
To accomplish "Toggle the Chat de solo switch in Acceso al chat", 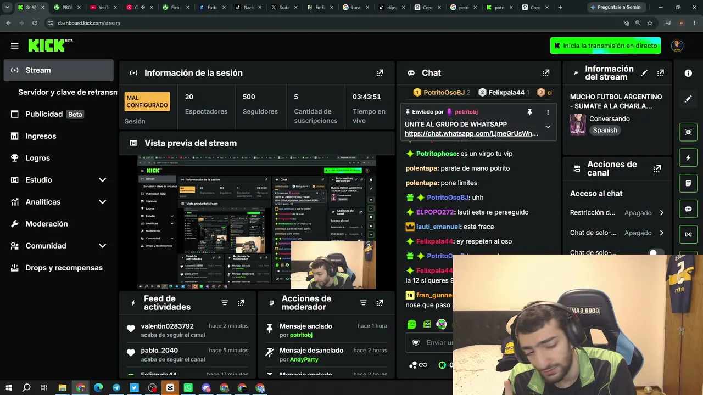I will click(656, 253).
